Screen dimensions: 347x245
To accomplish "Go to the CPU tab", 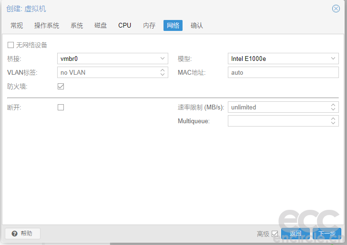I will pos(124,25).
